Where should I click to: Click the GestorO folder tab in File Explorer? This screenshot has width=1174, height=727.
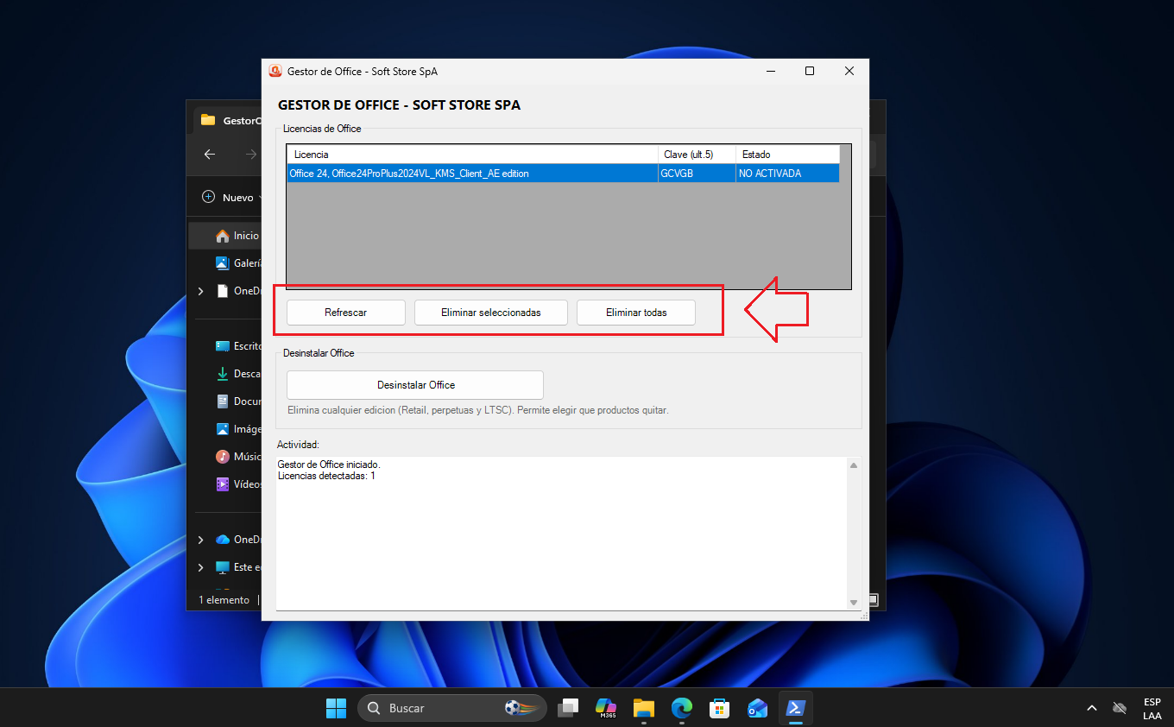tap(227, 121)
